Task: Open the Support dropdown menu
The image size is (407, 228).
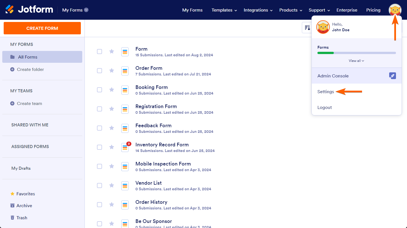Action: coord(319,10)
